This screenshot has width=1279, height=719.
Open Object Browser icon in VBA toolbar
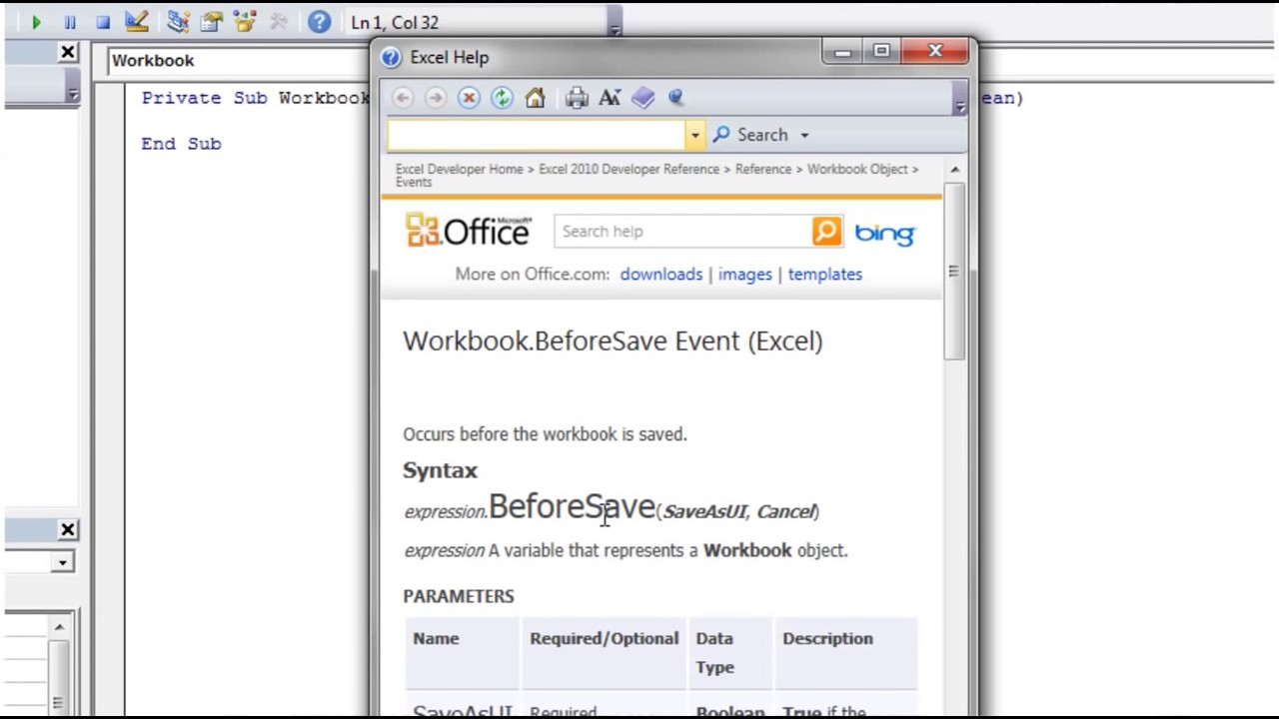click(245, 21)
